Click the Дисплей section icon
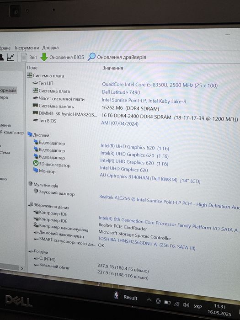240x320 pixels. click(x=30, y=134)
